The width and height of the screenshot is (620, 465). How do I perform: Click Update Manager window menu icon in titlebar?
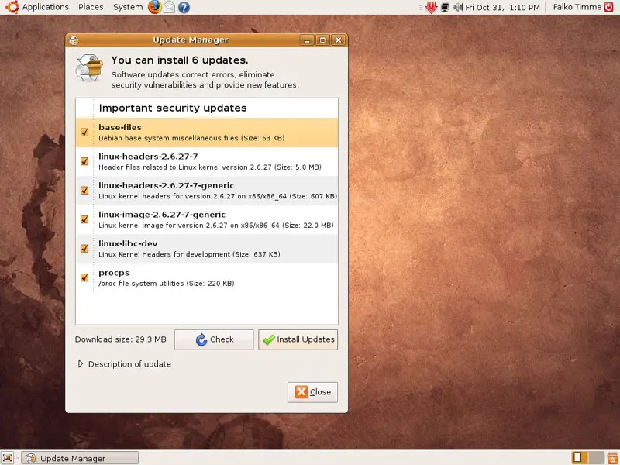(74, 40)
